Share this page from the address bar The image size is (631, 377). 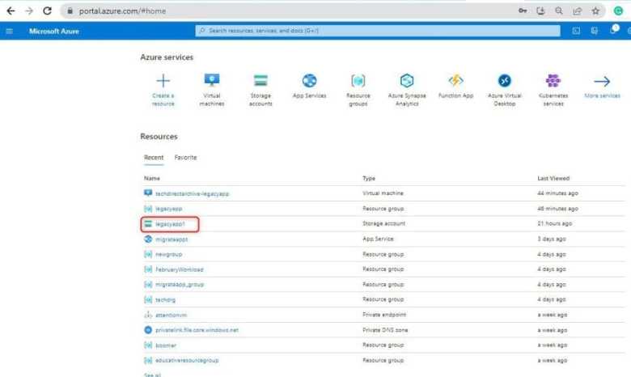point(577,11)
